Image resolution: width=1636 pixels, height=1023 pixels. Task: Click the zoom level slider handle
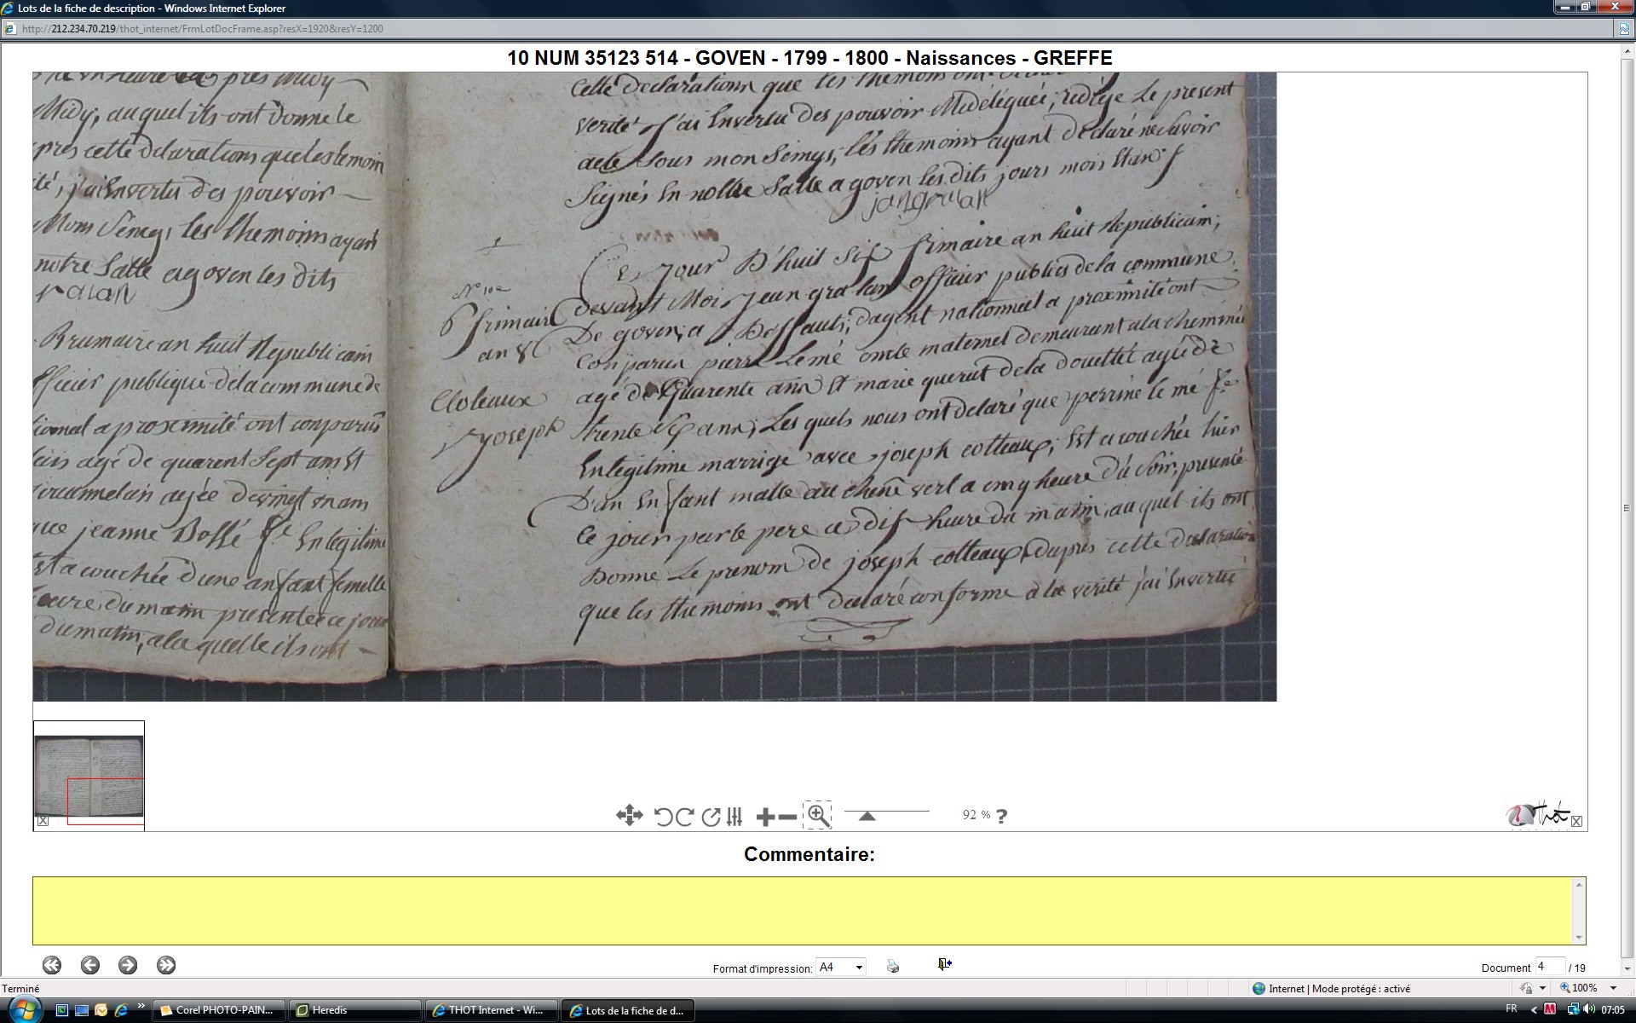coord(867,817)
